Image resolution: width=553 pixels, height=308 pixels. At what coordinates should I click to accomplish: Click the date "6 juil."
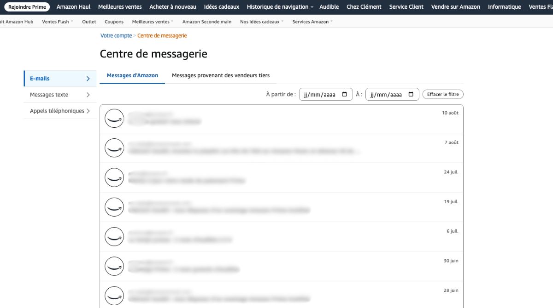pos(453,231)
